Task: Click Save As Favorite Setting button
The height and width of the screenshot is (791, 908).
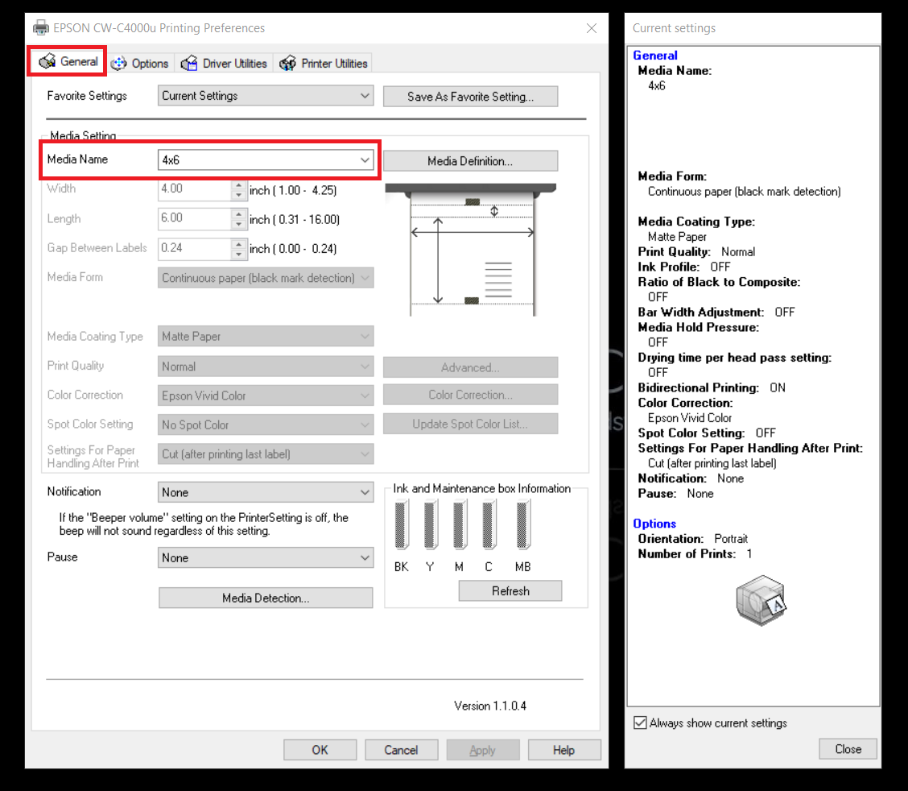Action: coord(470,97)
